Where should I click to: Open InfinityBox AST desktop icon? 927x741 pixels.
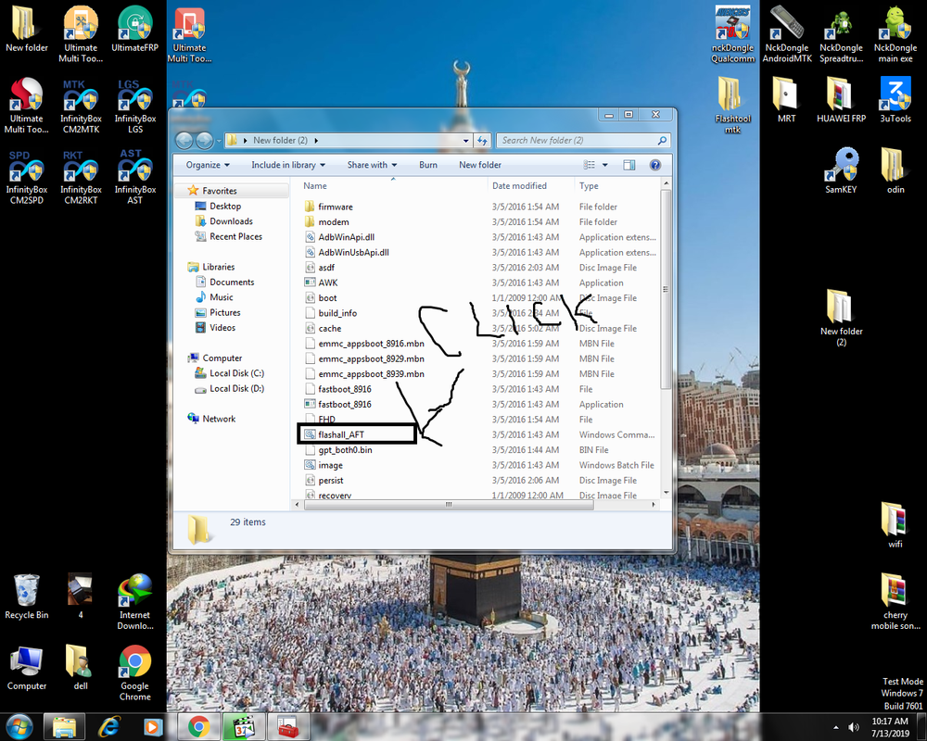click(x=134, y=176)
